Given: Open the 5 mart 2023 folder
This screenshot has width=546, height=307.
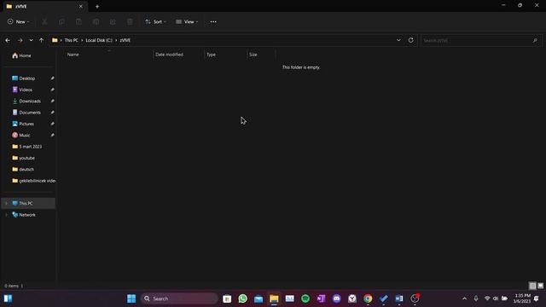Looking at the screenshot, I should (27, 147).
